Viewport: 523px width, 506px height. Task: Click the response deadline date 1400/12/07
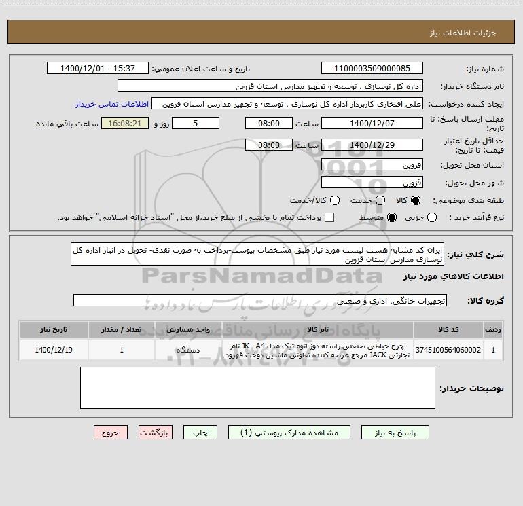coord(372,123)
